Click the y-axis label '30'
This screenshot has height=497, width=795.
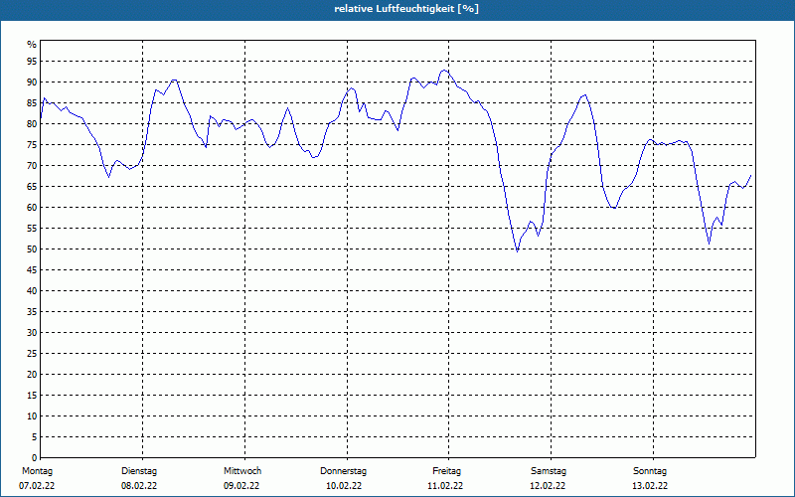(x=32, y=333)
